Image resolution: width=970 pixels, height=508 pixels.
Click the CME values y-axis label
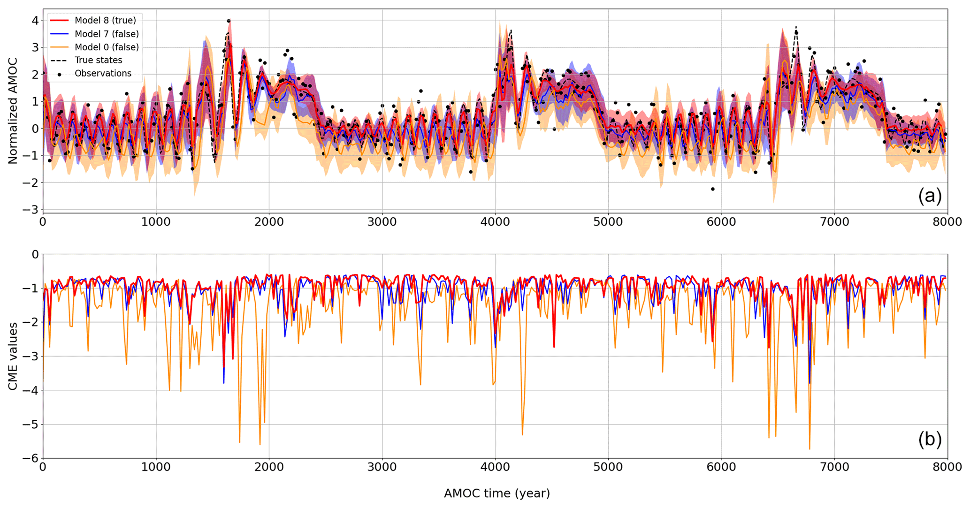[13, 356]
